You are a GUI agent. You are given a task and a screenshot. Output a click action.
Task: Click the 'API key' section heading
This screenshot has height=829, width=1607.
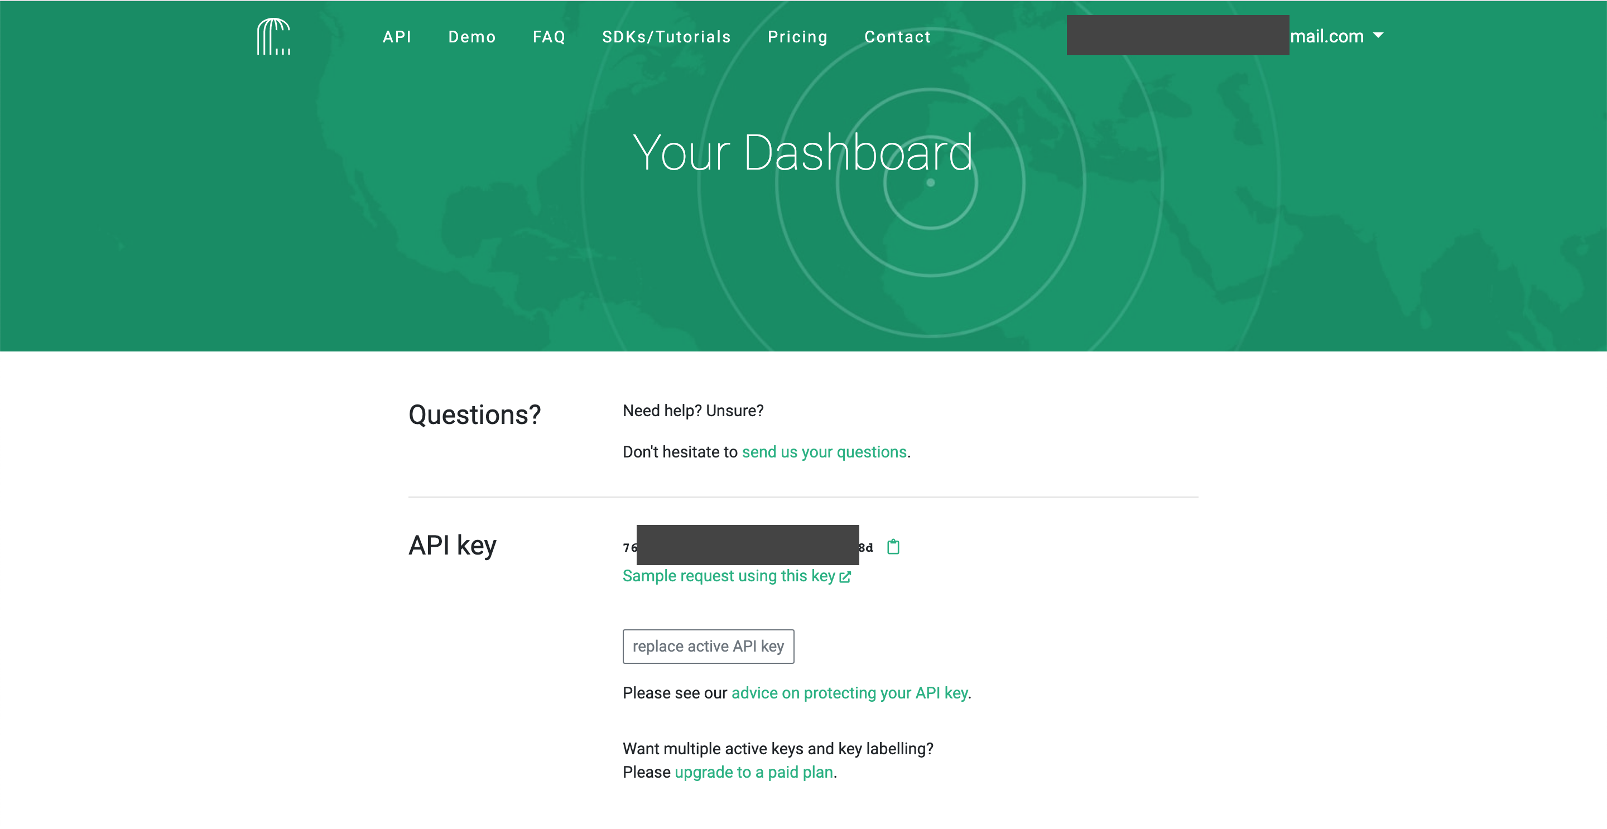click(451, 545)
